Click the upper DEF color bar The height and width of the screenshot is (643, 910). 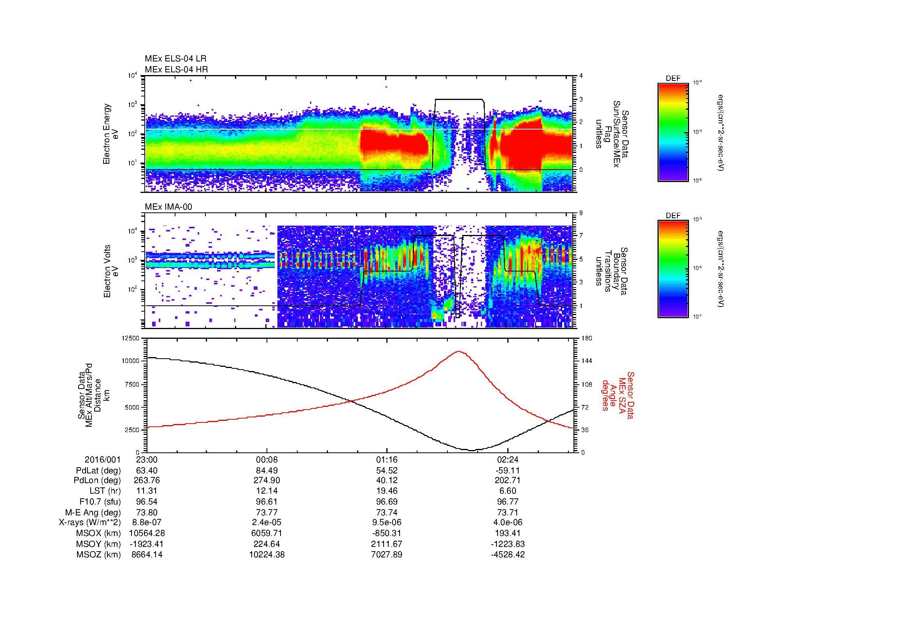(673, 132)
